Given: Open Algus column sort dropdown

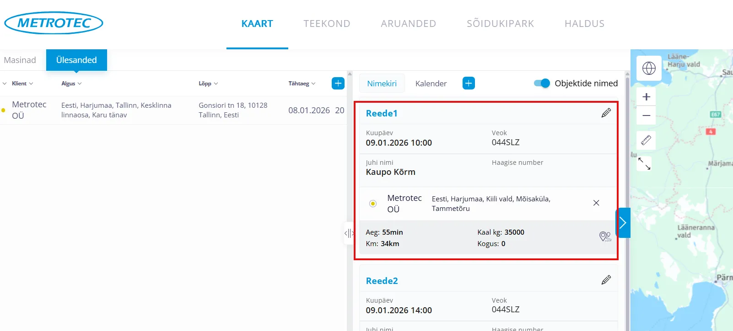Looking at the screenshot, I should pos(71,84).
